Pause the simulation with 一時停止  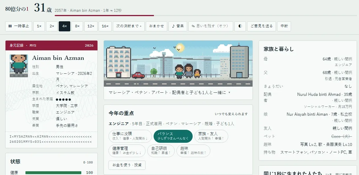(19, 26)
